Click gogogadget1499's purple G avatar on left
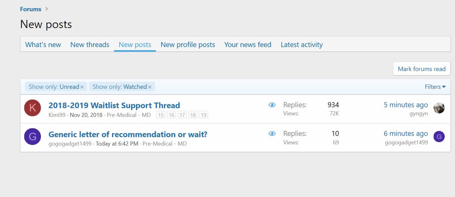 (32, 137)
